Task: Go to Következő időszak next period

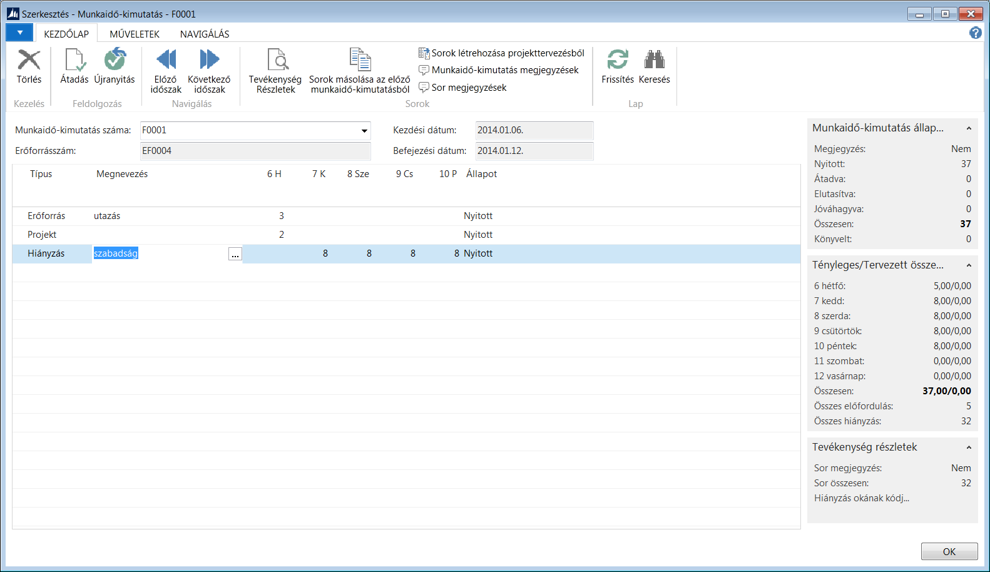Action: [x=209, y=60]
